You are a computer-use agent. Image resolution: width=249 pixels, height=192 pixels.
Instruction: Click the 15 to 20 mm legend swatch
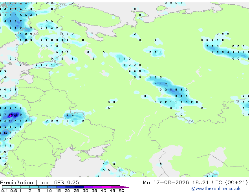click(x=61, y=187)
